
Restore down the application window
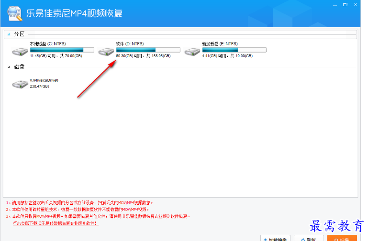coord(345,5)
